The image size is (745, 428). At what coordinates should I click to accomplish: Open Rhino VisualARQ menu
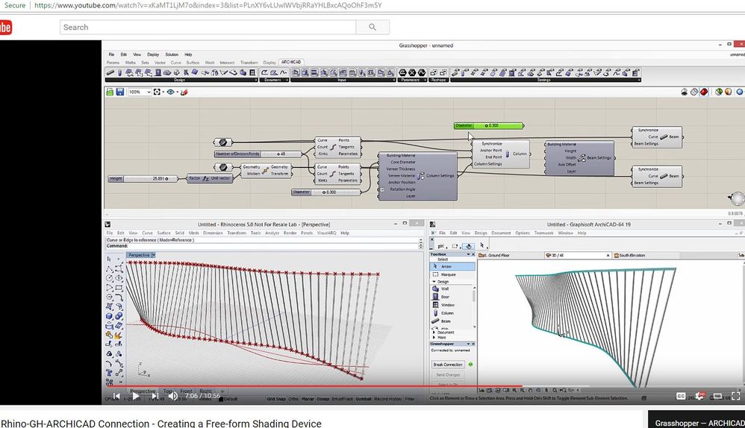click(326, 233)
